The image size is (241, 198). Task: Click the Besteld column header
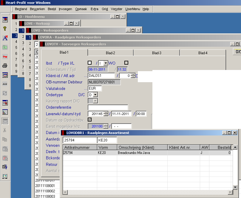coord(220,147)
